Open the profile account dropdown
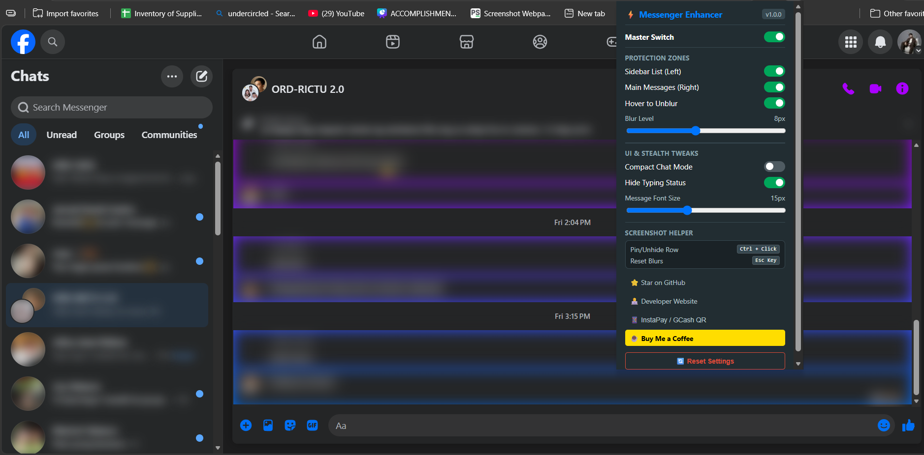The image size is (924, 455). [909, 42]
